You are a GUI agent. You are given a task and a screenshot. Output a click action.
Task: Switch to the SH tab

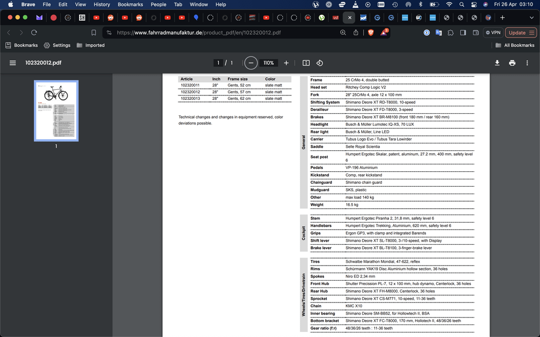82,17
